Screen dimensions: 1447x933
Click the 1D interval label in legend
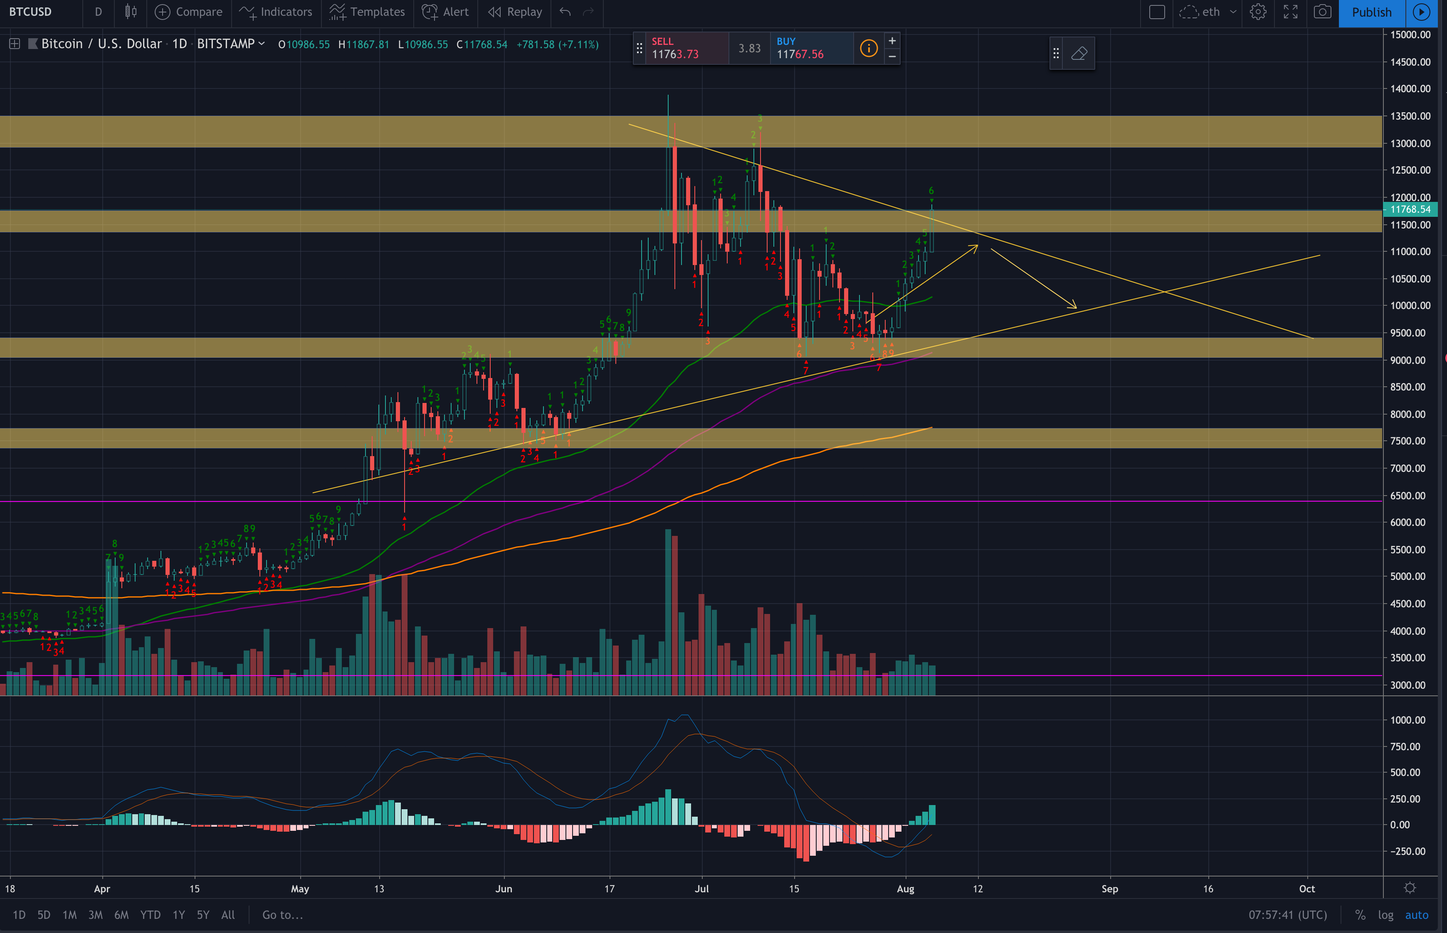click(x=180, y=44)
